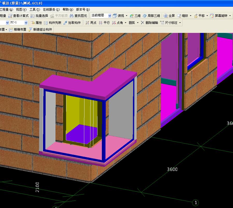Open the PC-1 component dropdown

(x=26, y=23)
